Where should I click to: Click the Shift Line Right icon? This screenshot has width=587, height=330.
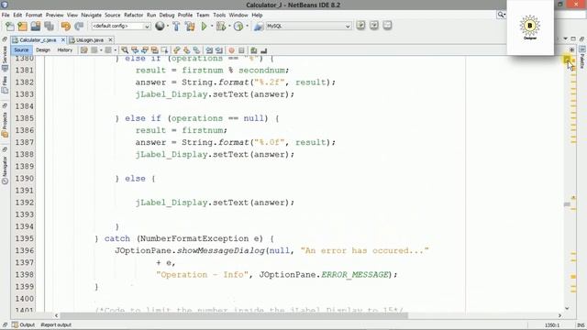click(219, 50)
